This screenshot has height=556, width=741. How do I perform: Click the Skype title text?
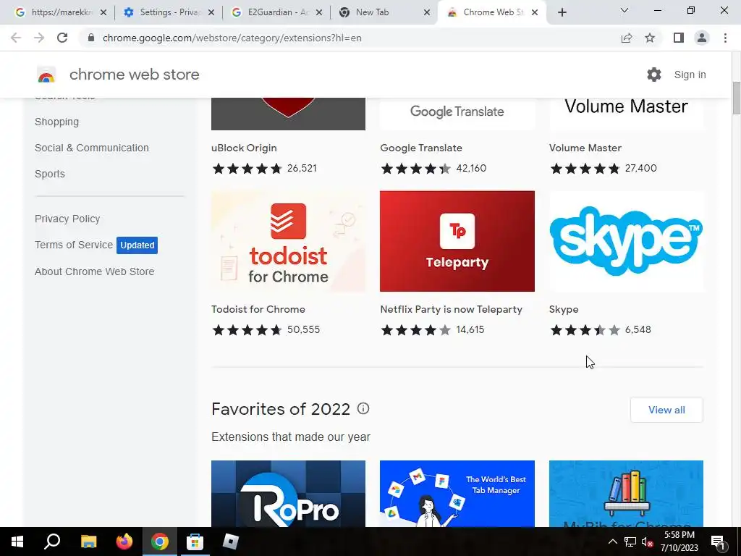point(563,309)
